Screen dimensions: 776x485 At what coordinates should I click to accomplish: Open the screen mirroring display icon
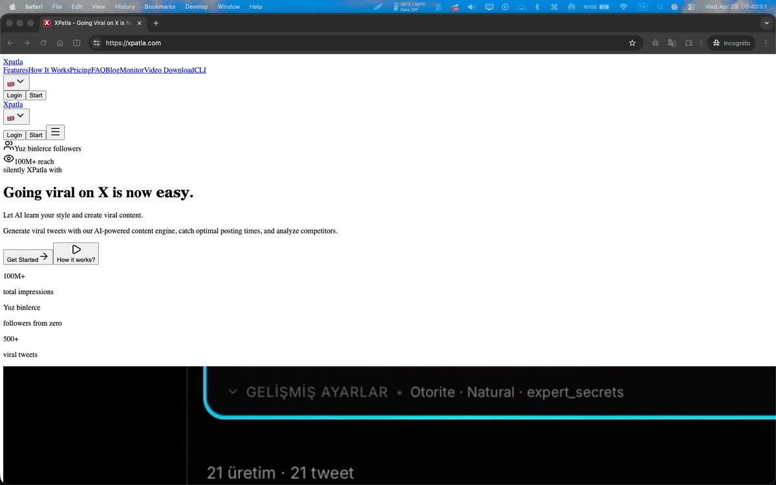(489, 6)
